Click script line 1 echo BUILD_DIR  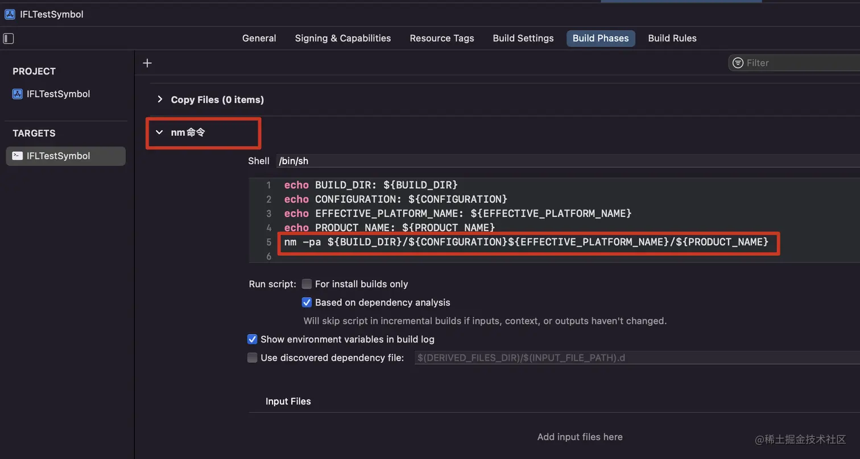371,185
